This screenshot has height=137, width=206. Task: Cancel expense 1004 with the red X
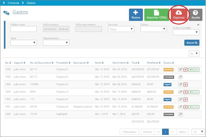(x=185, y=84)
